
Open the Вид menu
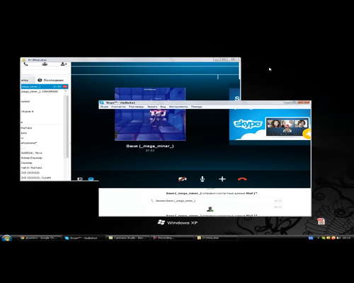pyautogui.click(x=163, y=107)
